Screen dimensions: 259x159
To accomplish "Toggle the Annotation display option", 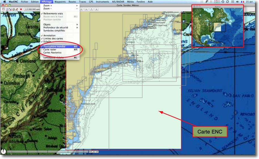I will click(60, 35).
